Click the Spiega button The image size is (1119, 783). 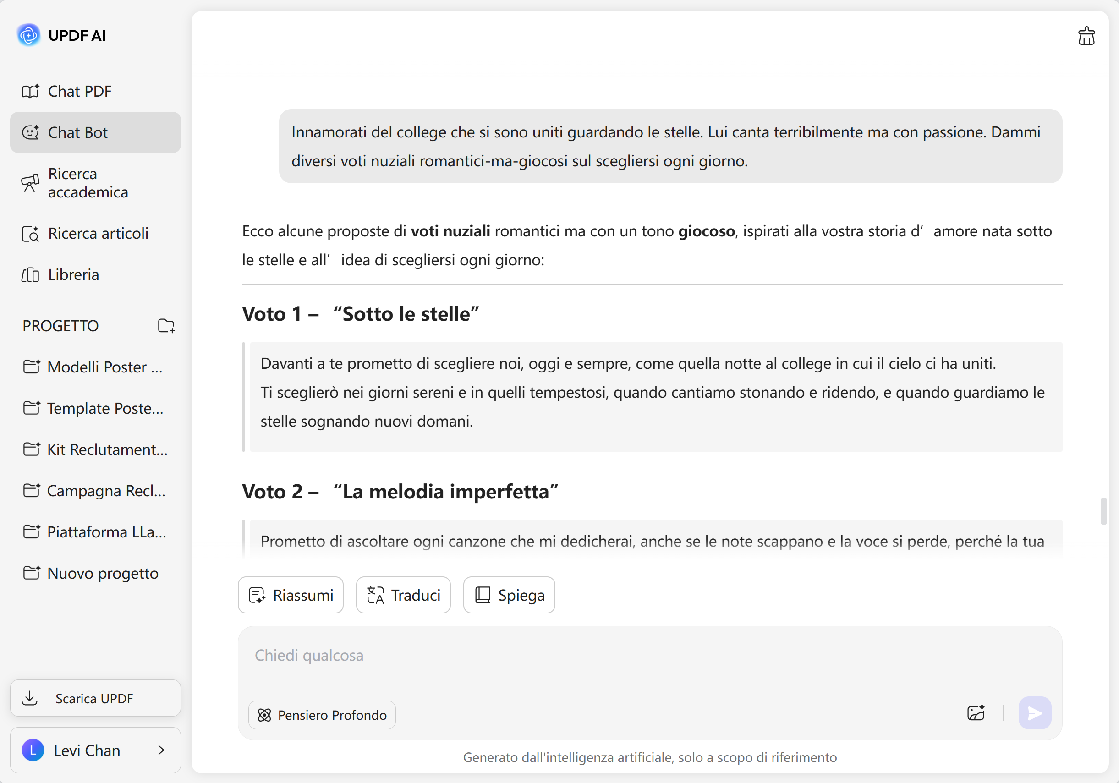click(509, 595)
